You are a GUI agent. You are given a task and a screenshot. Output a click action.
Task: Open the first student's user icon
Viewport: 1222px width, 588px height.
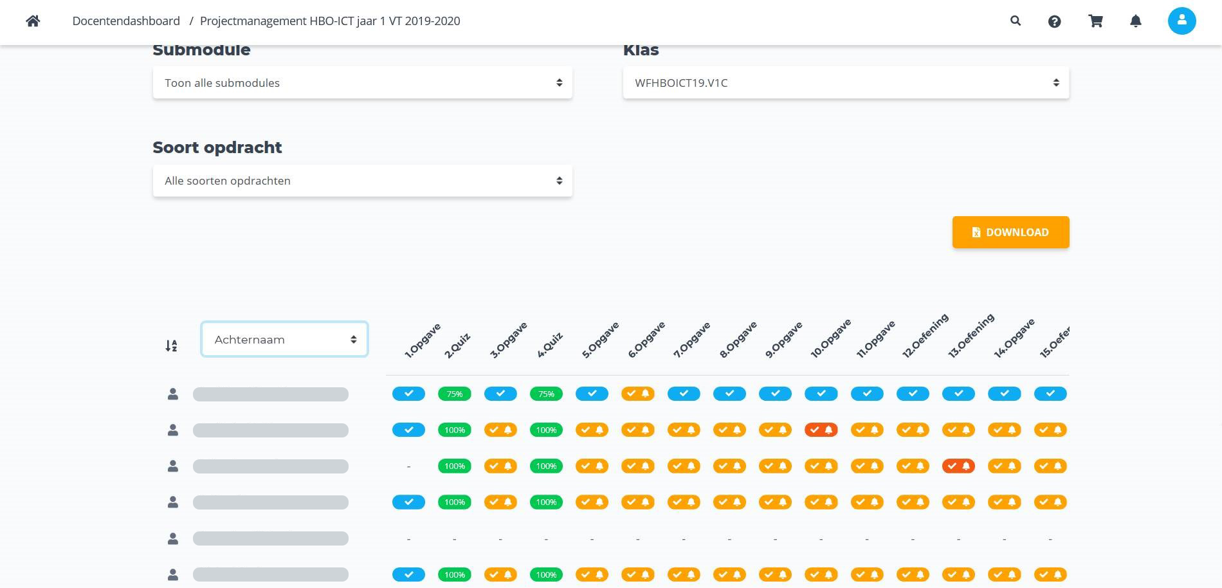point(172,394)
